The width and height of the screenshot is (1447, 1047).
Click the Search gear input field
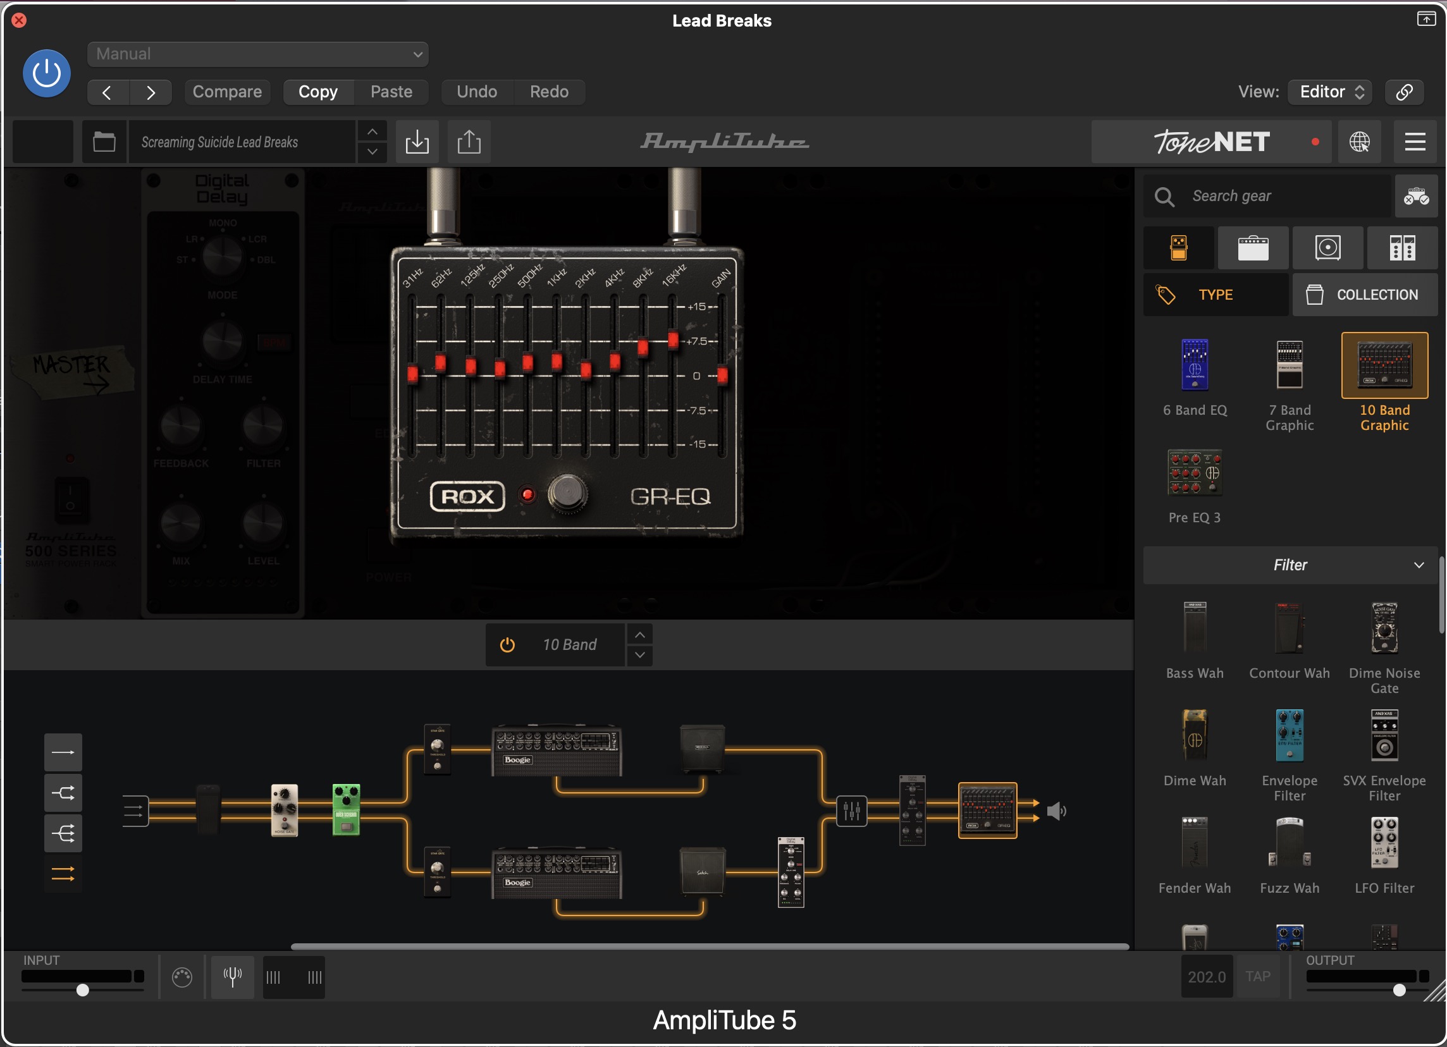pyautogui.click(x=1267, y=197)
